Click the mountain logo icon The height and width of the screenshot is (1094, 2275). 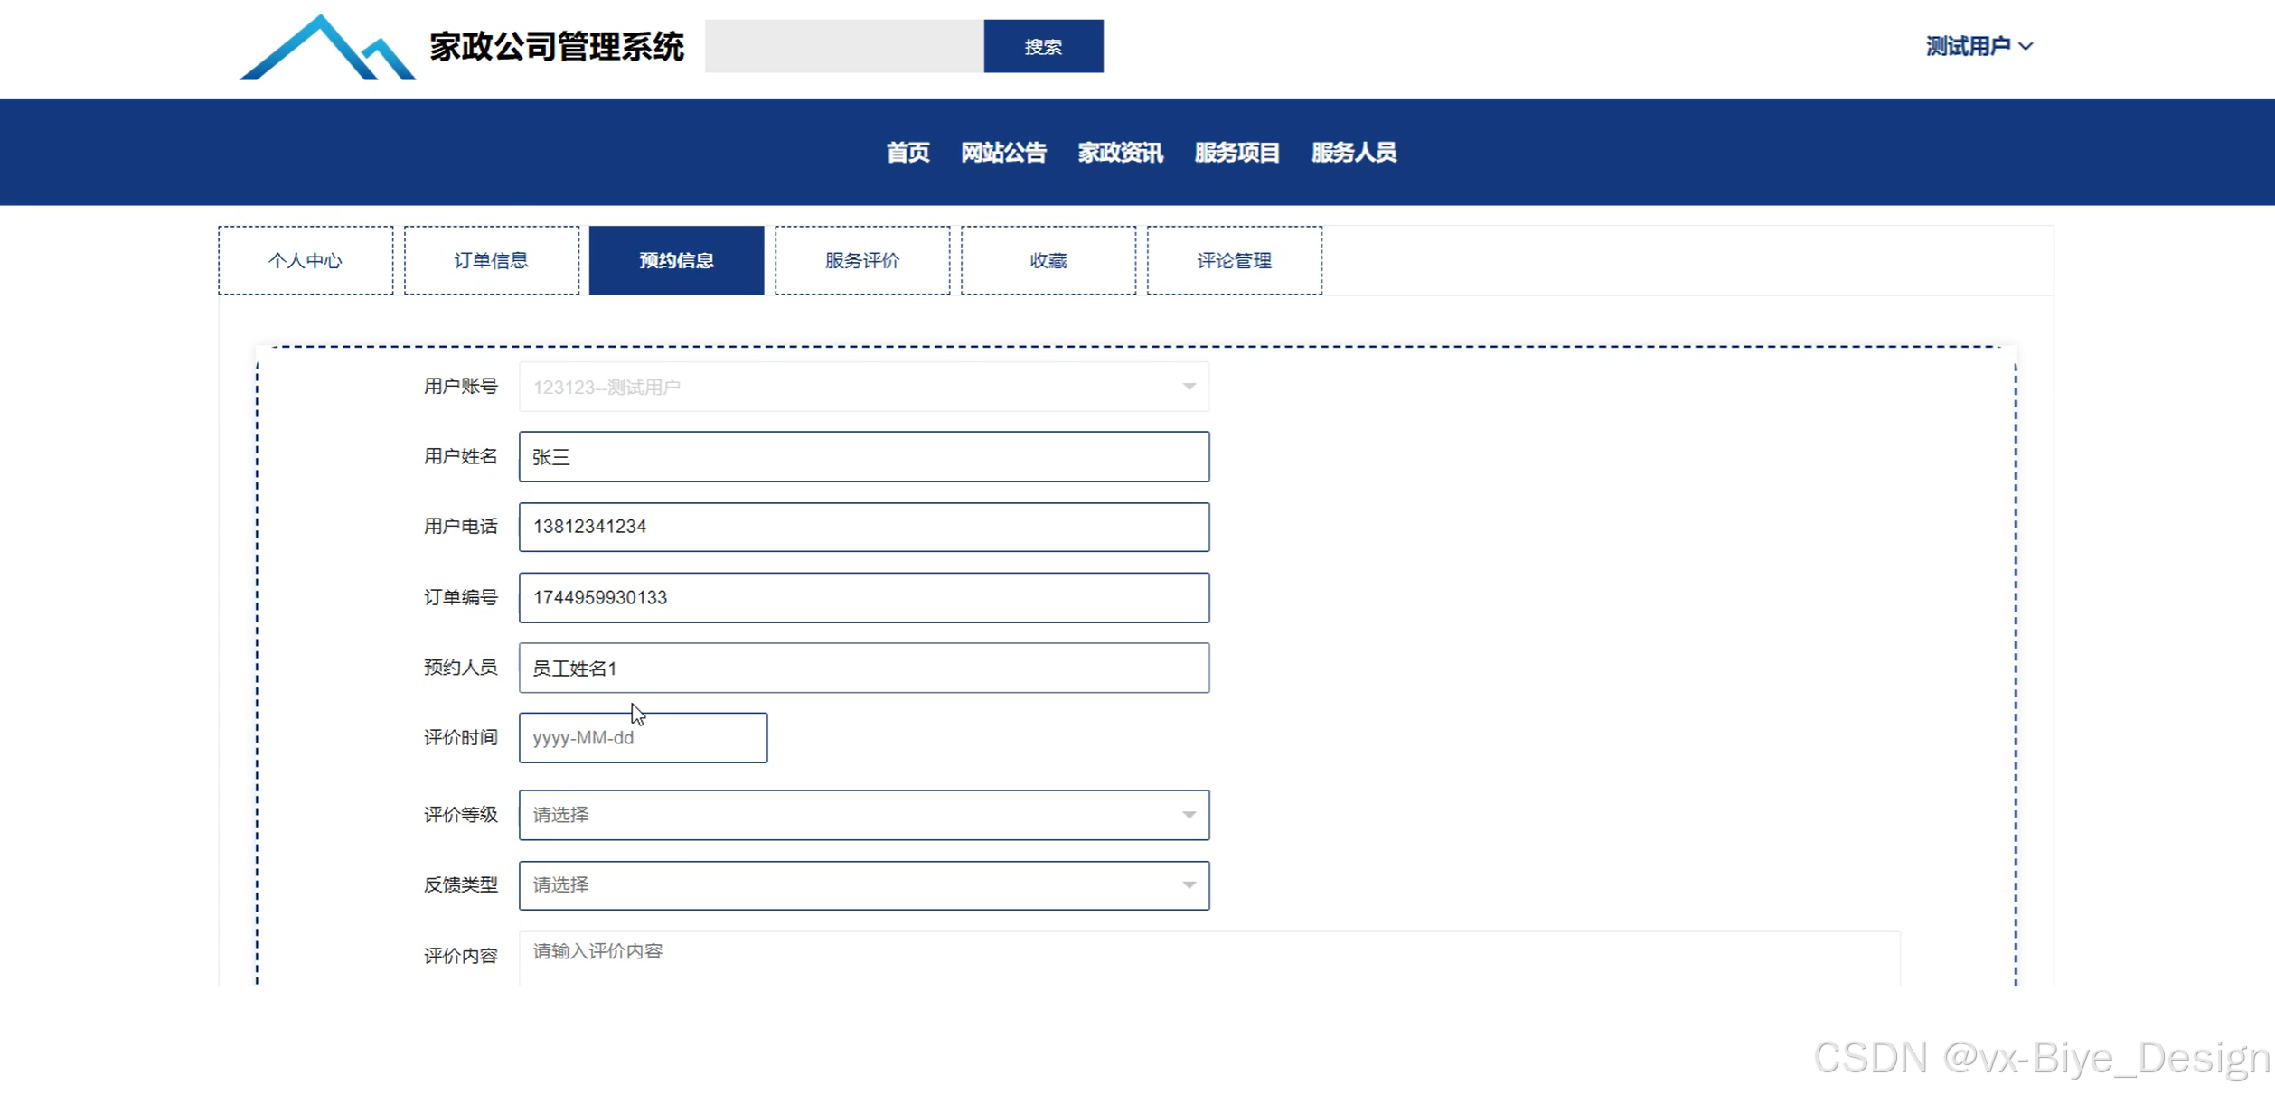pyautogui.click(x=326, y=48)
